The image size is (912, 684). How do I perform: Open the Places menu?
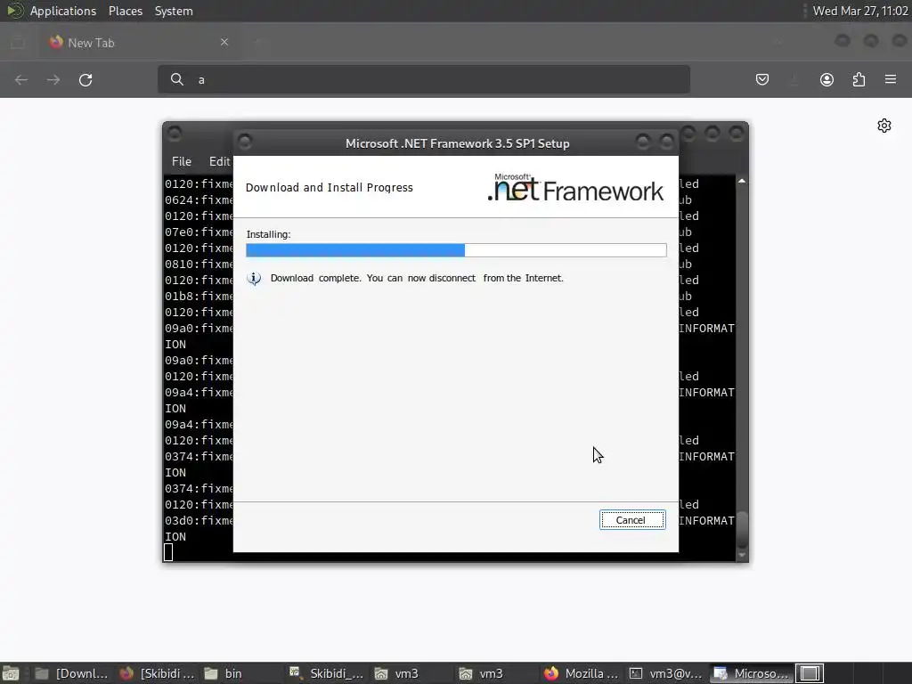point(125,11)
